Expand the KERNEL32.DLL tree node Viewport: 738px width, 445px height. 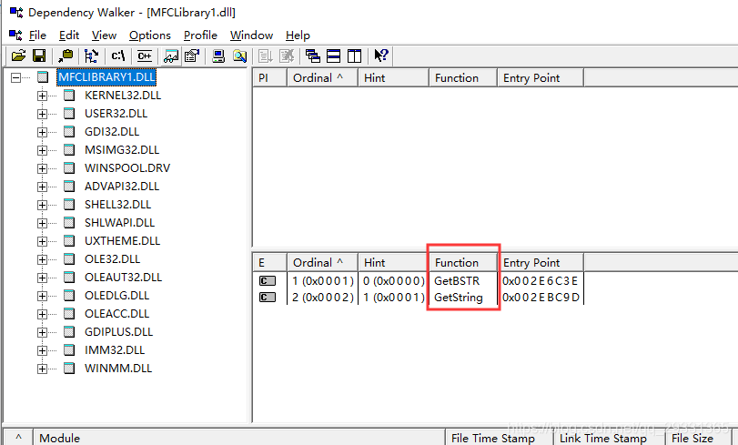tap(43, 96)
